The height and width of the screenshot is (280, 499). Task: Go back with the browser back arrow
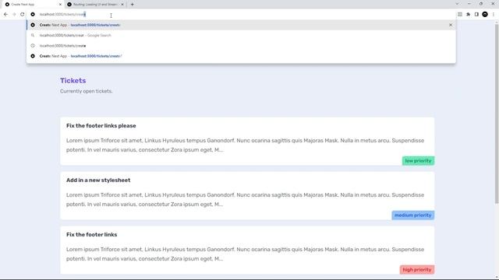pyautogui.click(x=5, y=14)
